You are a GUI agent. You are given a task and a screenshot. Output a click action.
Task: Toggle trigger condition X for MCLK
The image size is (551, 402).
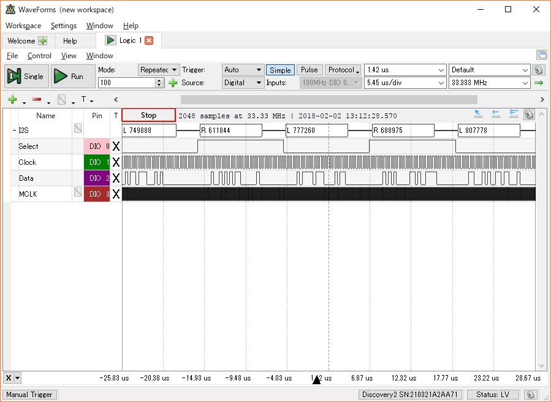click(116, 194)
